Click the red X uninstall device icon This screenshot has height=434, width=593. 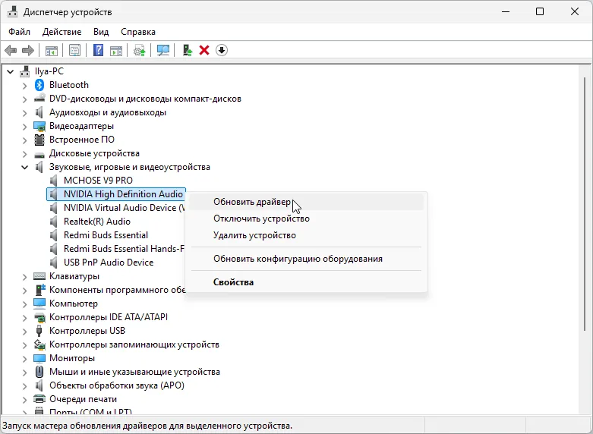(x=204, y=50)
